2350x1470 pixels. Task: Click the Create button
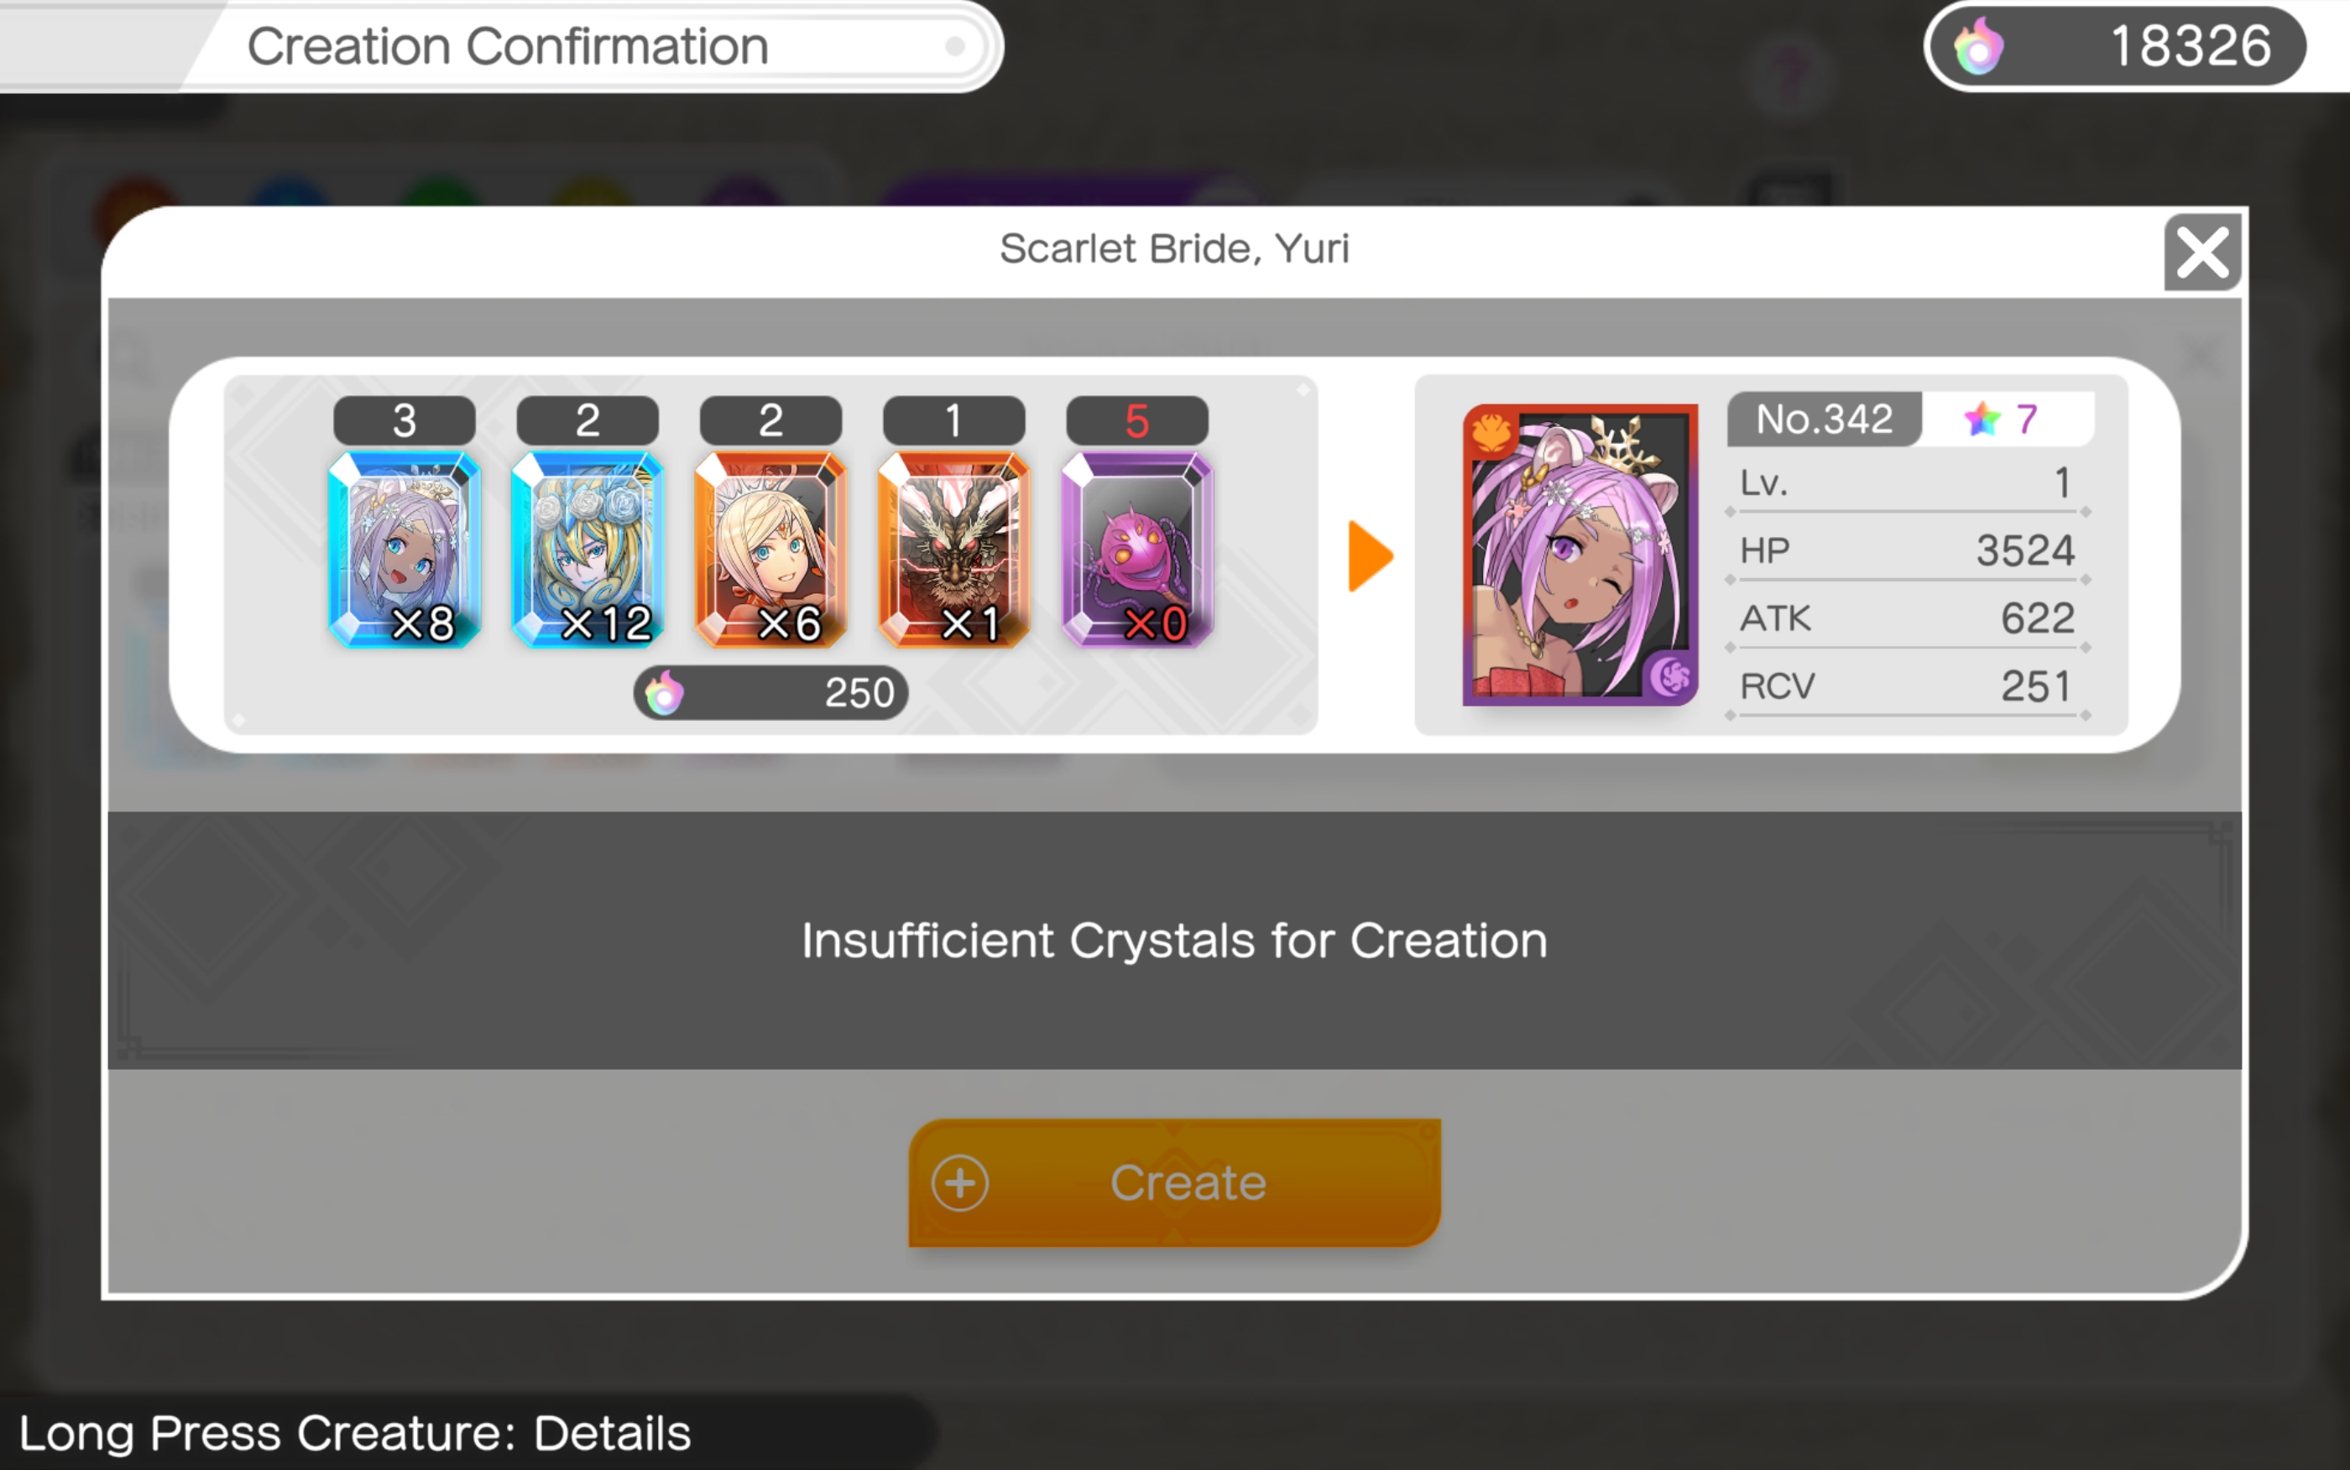[1174, 1182]
